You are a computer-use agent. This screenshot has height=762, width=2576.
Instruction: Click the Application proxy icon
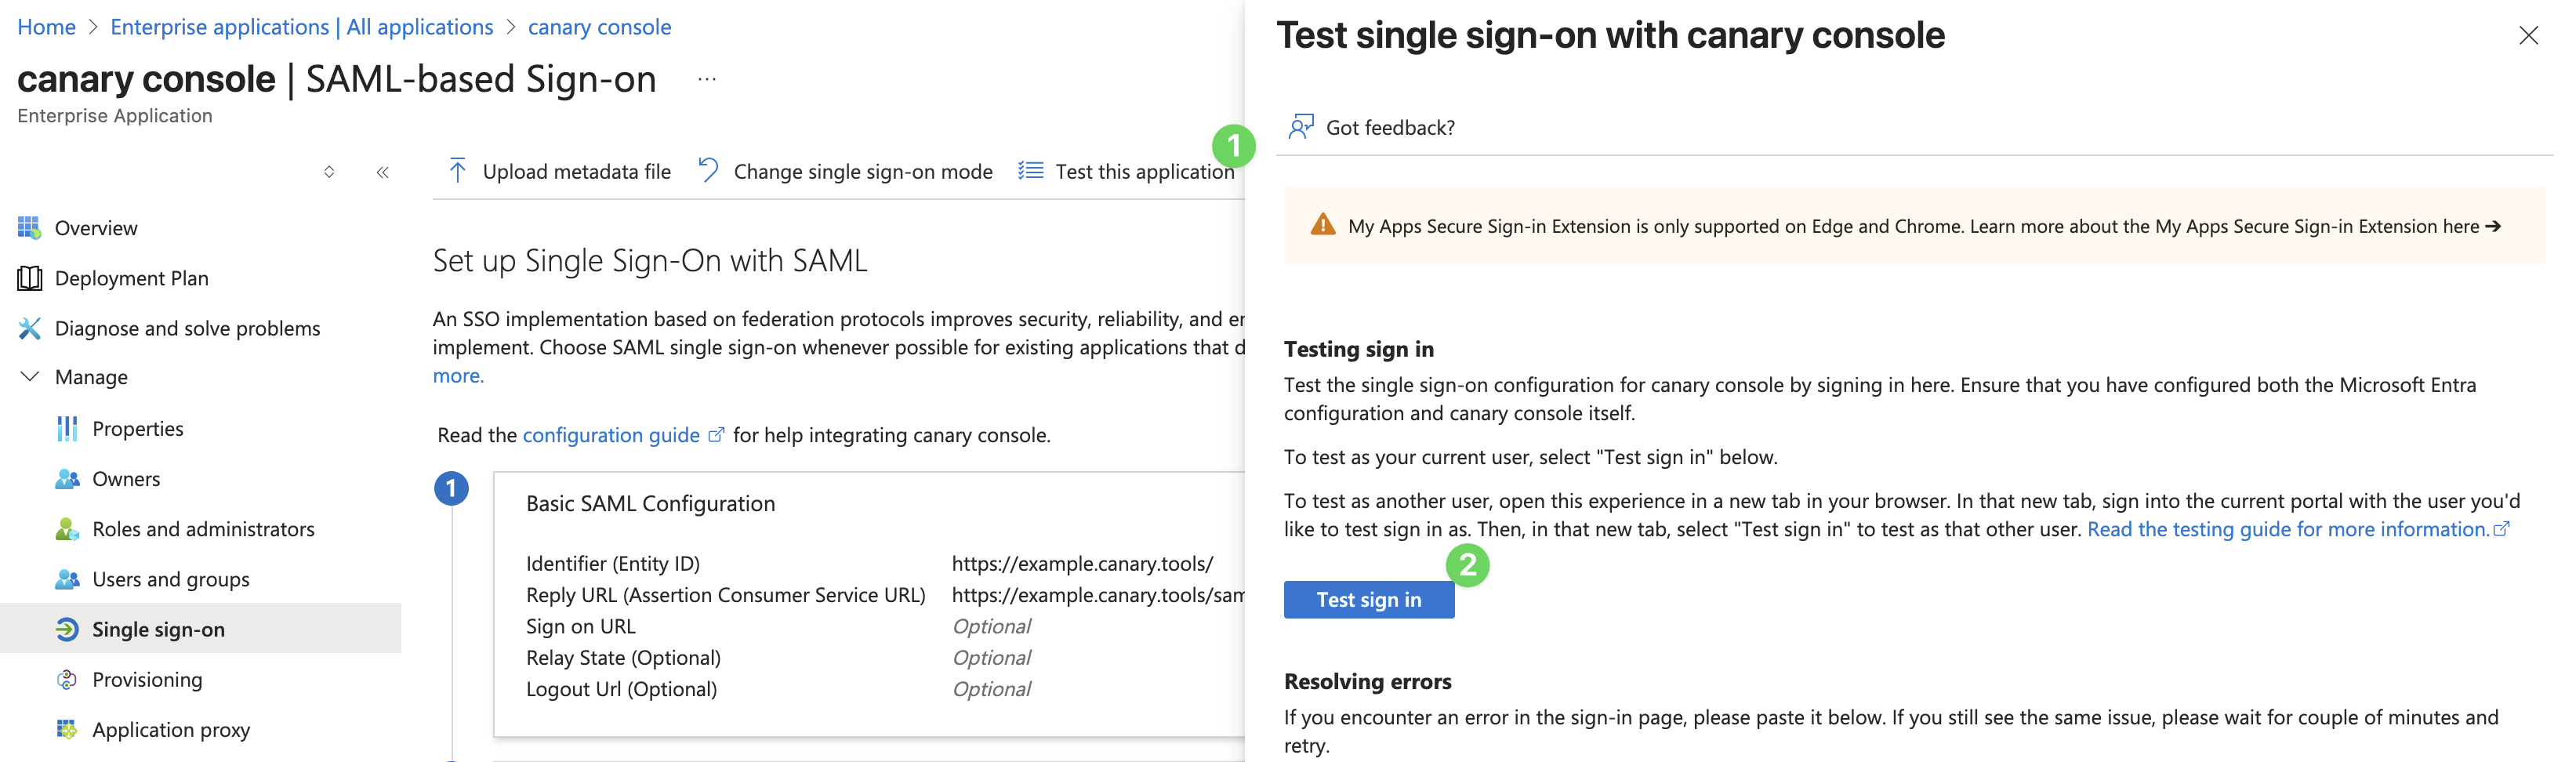click(x=67, y=730)
